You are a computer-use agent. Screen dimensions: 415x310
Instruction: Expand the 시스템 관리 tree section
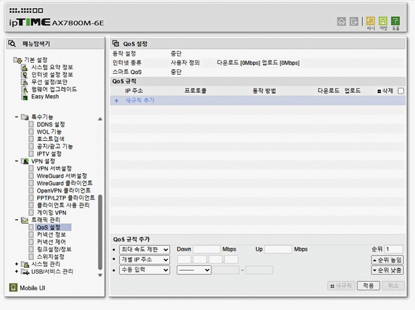(x=17, y=264)
